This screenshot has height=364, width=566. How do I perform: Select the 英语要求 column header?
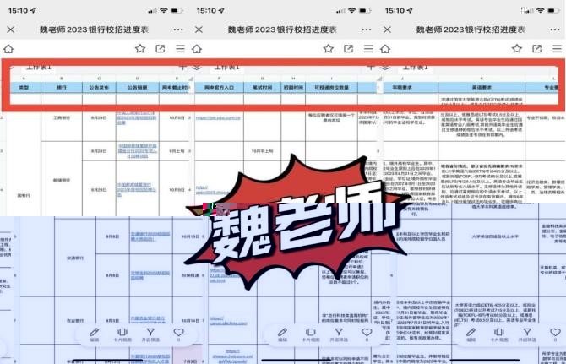[x=482, y=87]
